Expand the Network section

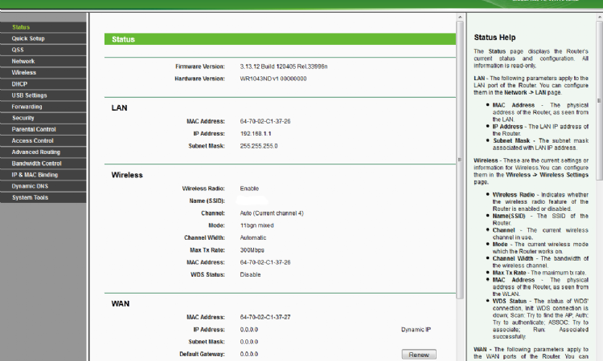coord(23,61)
